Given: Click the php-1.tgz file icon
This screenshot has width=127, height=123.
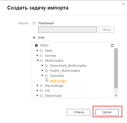Looking at the screenshot, I should coord(47,80).
